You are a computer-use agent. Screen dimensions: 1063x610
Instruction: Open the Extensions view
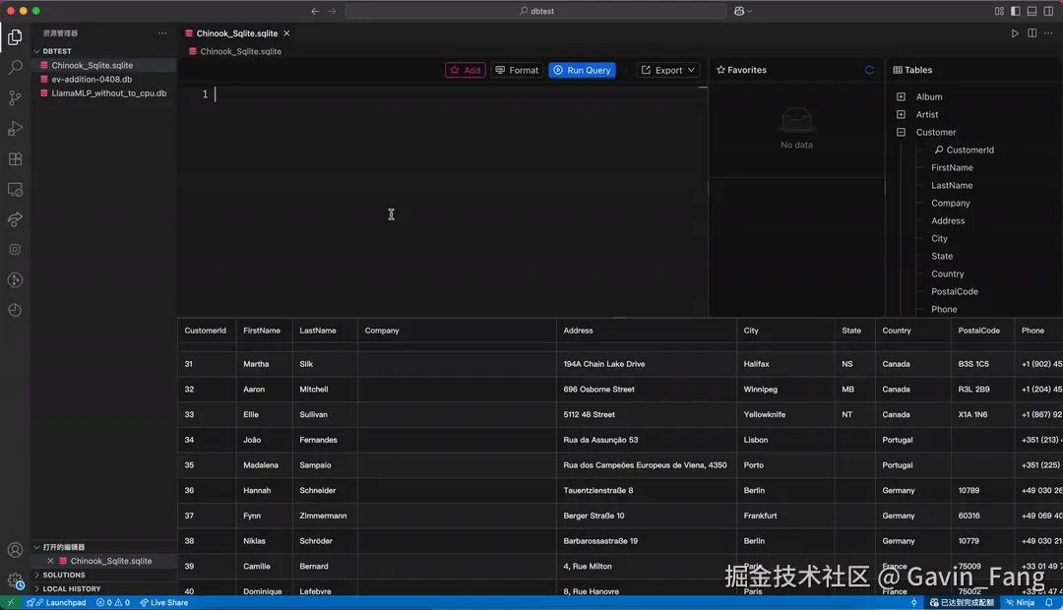15,158
